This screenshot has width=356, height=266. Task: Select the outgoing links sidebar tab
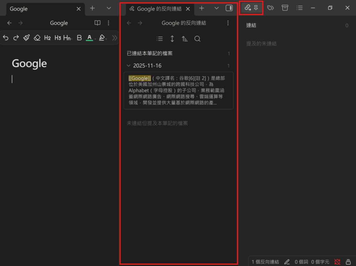pos(248,8)
